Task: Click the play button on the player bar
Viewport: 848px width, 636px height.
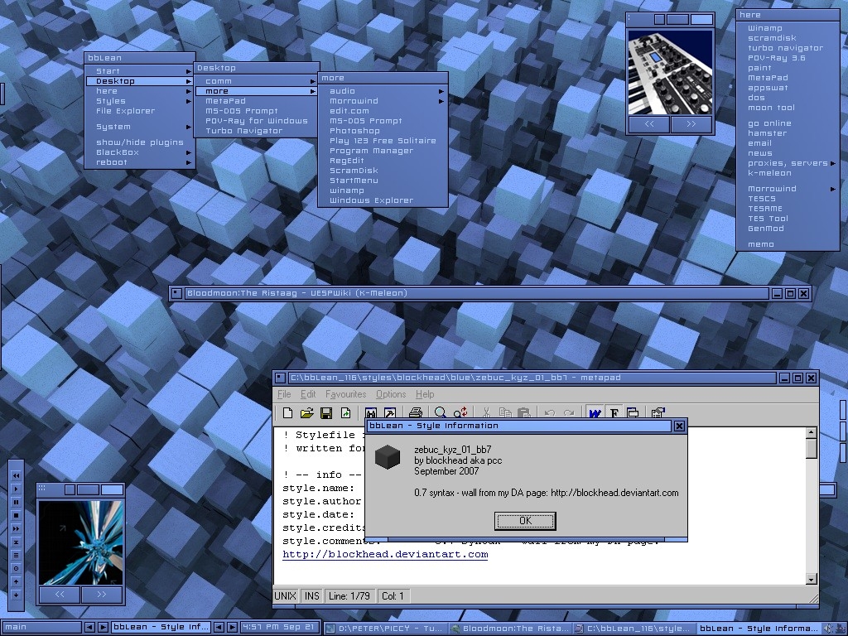Action: click(x=17, y=489)
